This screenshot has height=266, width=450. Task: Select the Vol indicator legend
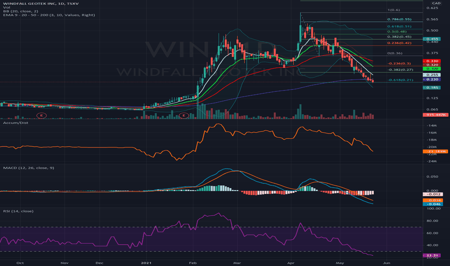[x=6, y=7]
